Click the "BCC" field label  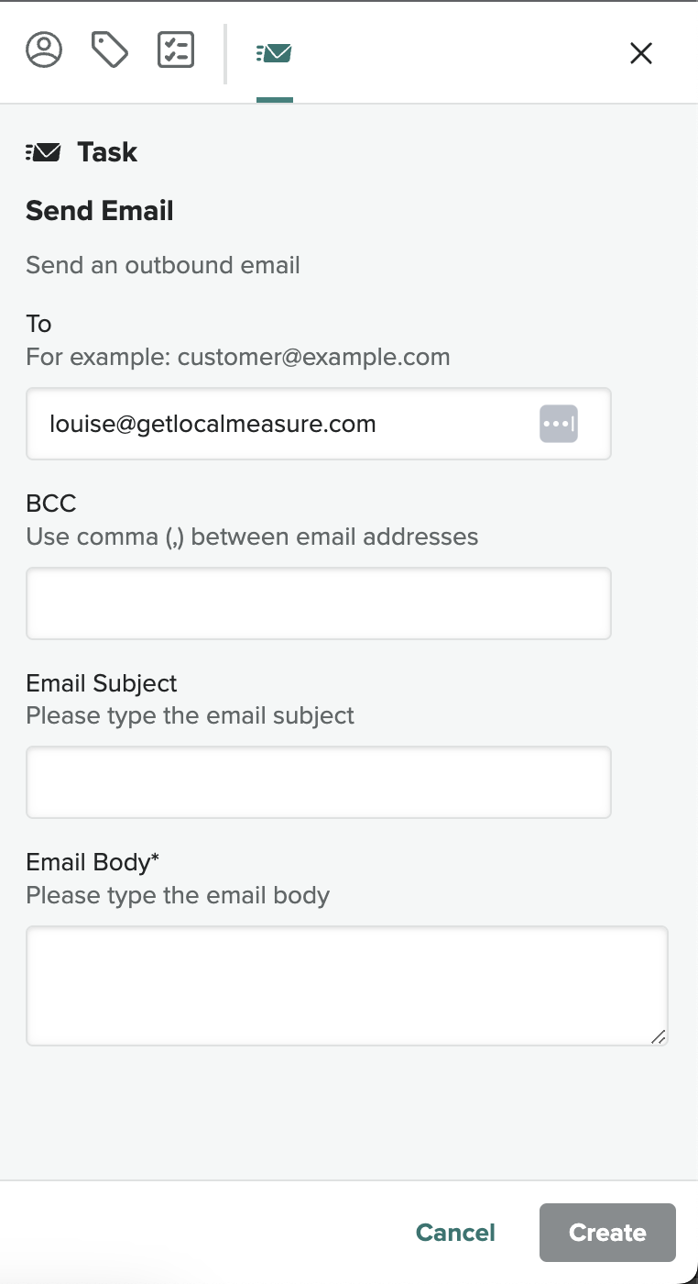(x=51, y=504)
